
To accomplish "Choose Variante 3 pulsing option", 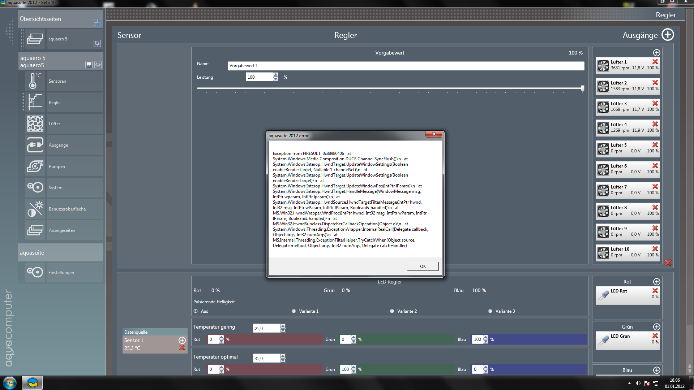I will tap(490, 311).
